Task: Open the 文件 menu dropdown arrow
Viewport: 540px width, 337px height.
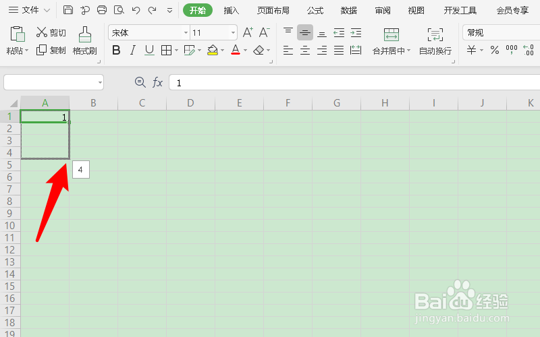Action: (x=47, y=10)
